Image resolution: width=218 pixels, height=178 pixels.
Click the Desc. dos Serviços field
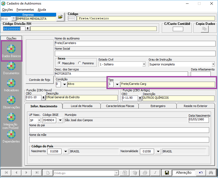pyautogui.click(x=121, y=74)
